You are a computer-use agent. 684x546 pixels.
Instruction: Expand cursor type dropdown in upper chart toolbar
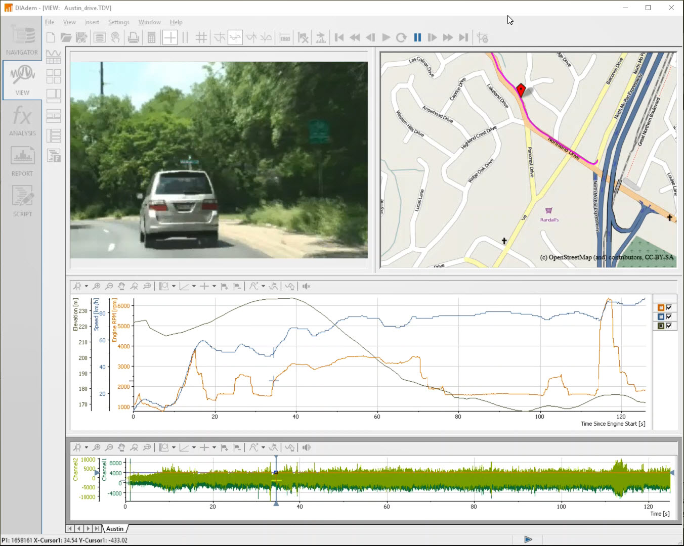[87, 286]
